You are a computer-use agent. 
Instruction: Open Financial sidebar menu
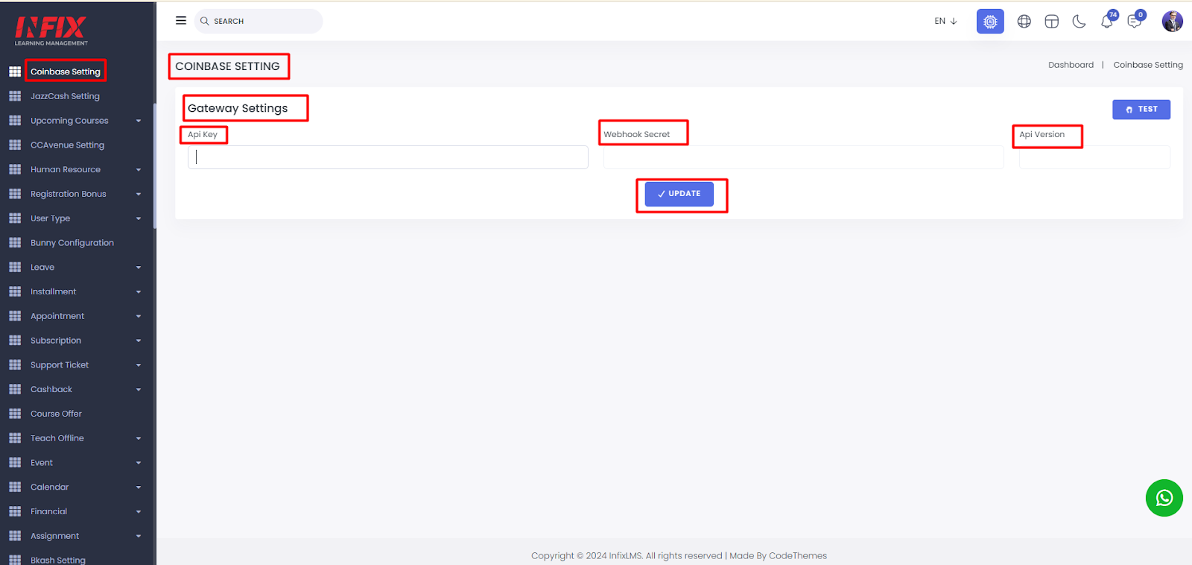(x=48, y=511)
